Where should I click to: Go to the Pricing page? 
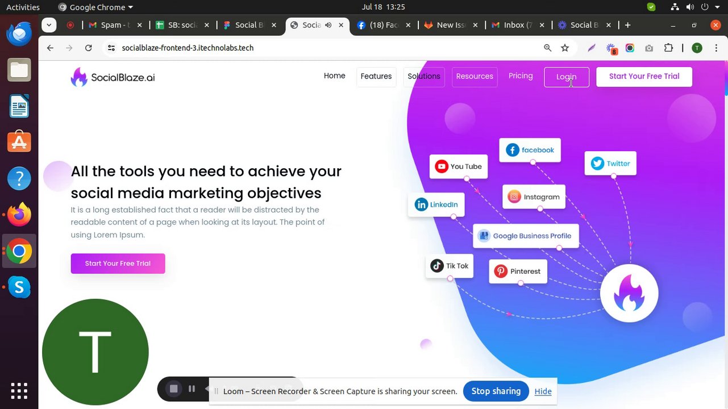(x=521, y=76)
